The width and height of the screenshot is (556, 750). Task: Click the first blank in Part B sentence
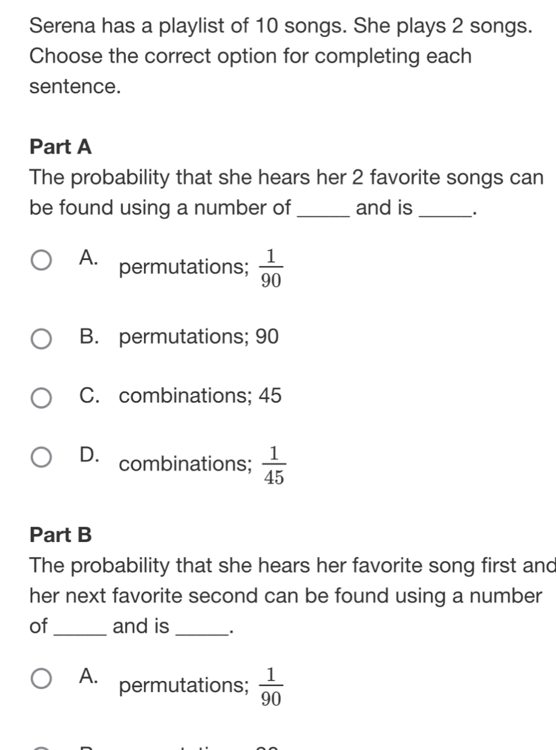point(79,627)
